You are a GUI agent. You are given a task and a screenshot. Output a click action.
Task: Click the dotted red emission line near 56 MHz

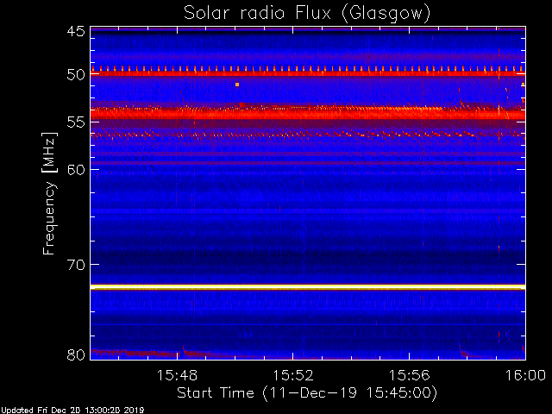pos(308,135)
